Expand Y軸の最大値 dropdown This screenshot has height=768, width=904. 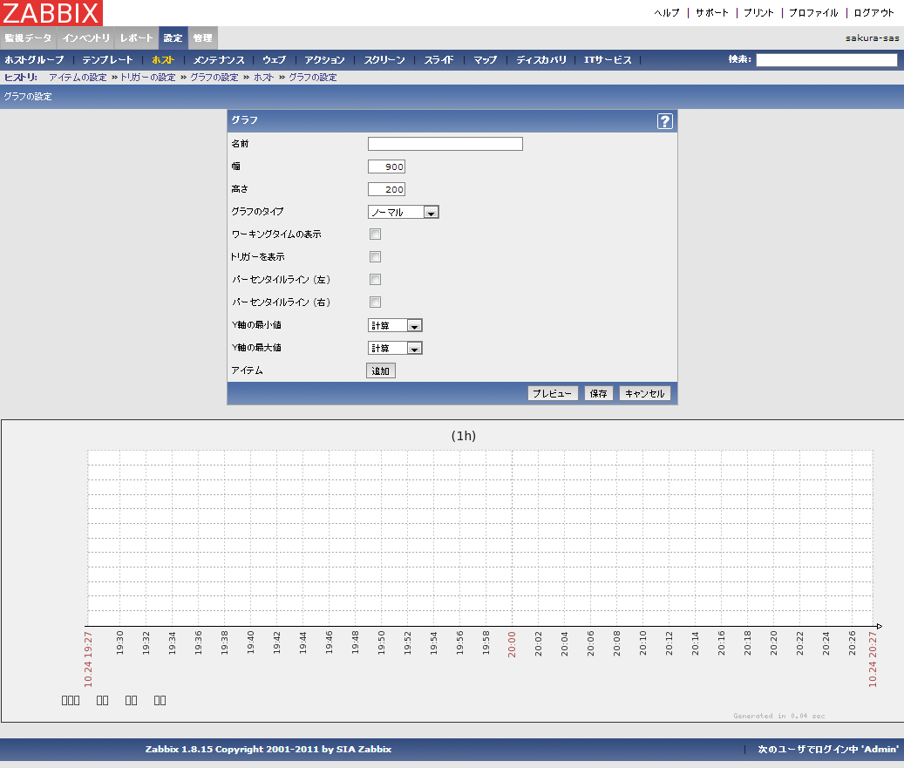point(395,348)
